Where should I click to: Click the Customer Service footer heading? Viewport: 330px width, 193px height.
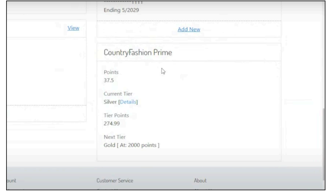(x=114, y=180)
